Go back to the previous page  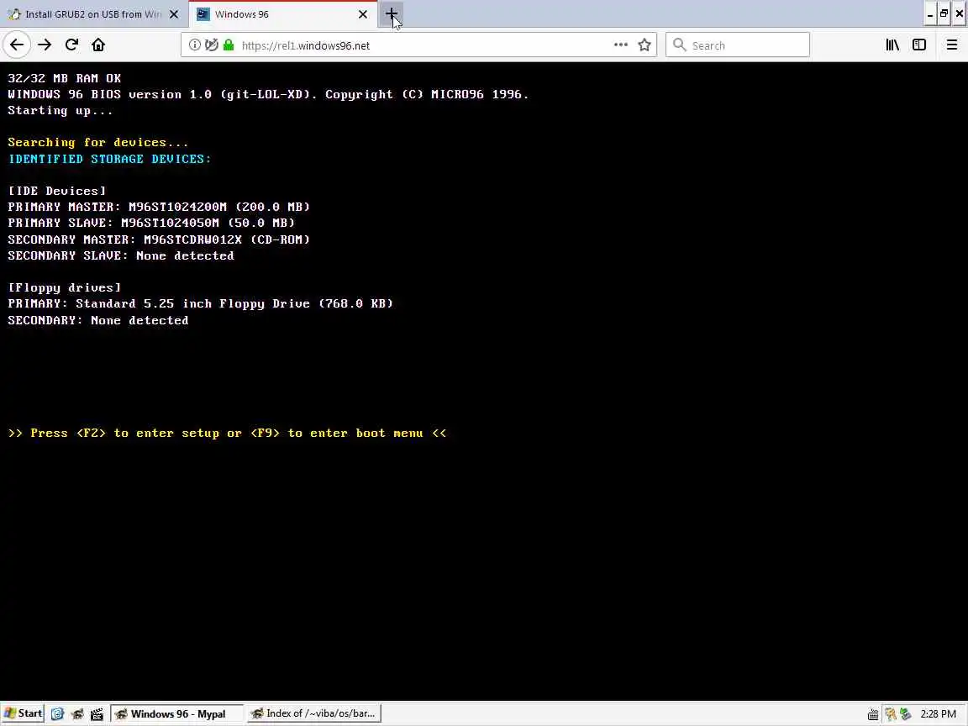(x=17, y=45)
